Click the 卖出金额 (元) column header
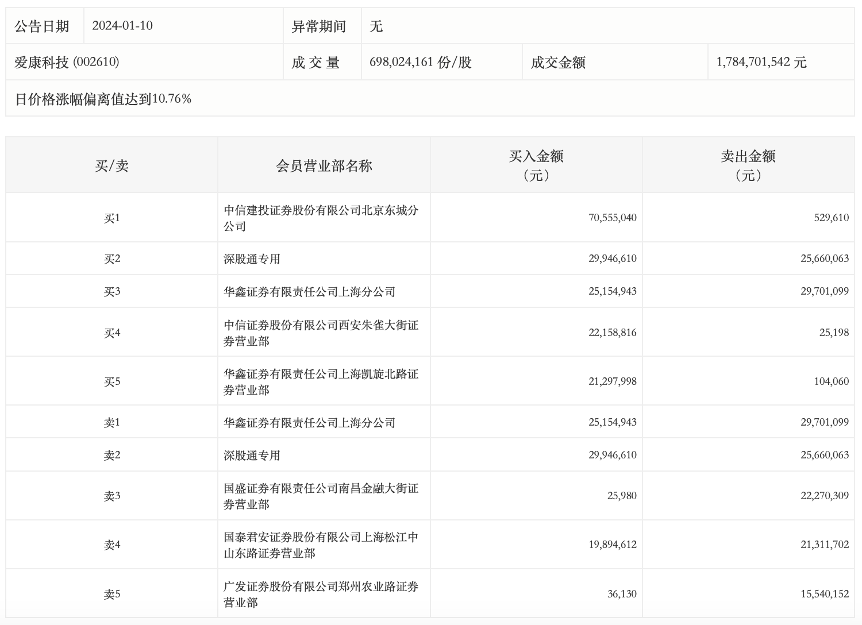 (x=748, y=165)
